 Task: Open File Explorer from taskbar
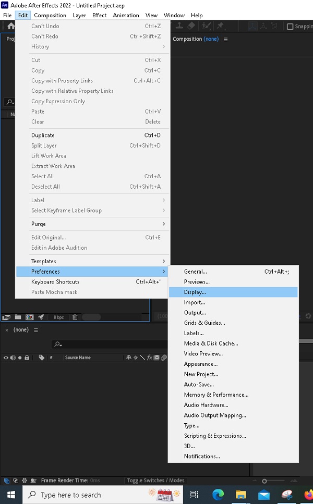click(x=240, y=495)
